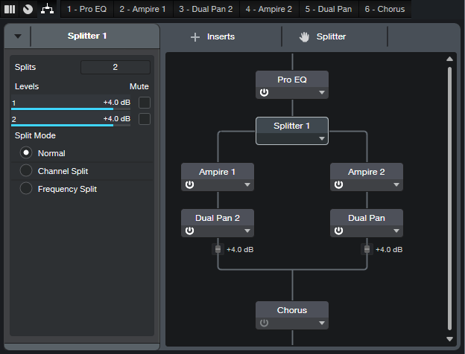Image resolution: width=465 pixels, height=354 pixels.
Task: Click the Dual Pan node title
Action: tap(366, 218)
